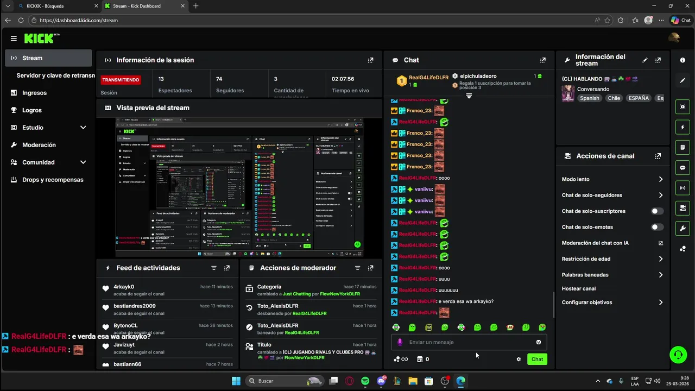The width and height of the screenshot is (695, 391).
Task: Open the emoji picker in message box
Action: pos(539,342)
